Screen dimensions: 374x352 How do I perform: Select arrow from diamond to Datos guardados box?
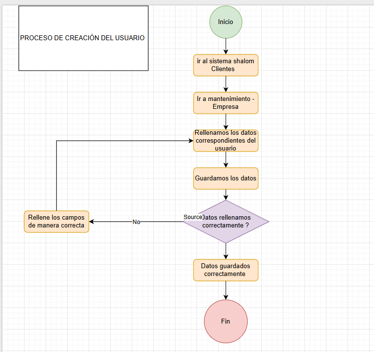[226, 251]
